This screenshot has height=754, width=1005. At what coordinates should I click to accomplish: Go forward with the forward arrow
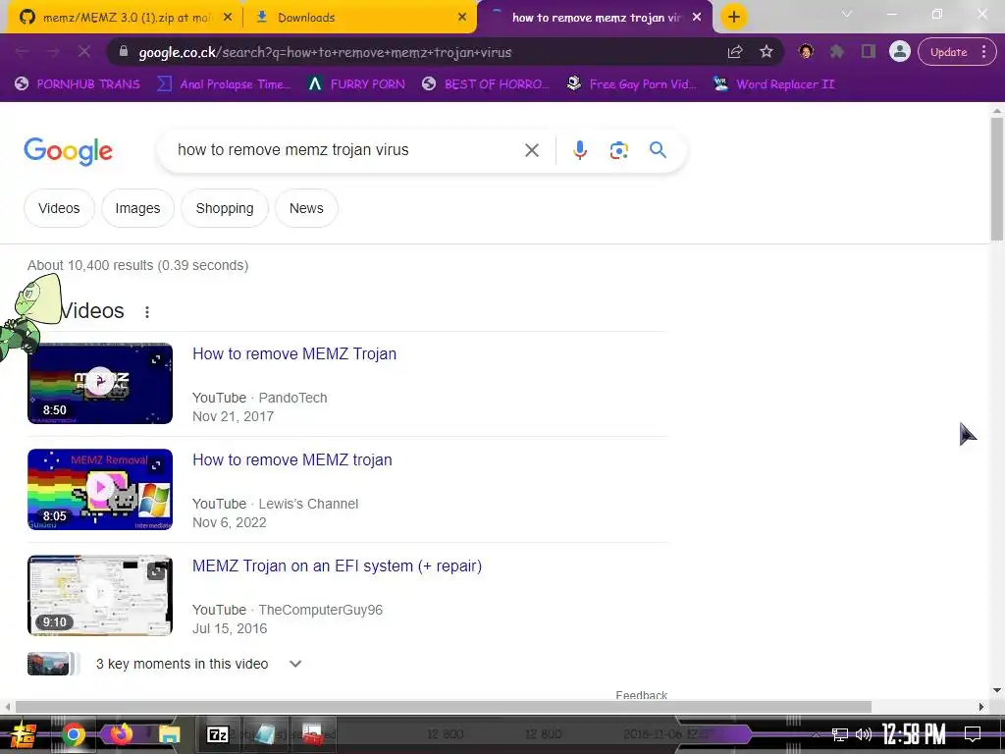click(x=53, y=52)
